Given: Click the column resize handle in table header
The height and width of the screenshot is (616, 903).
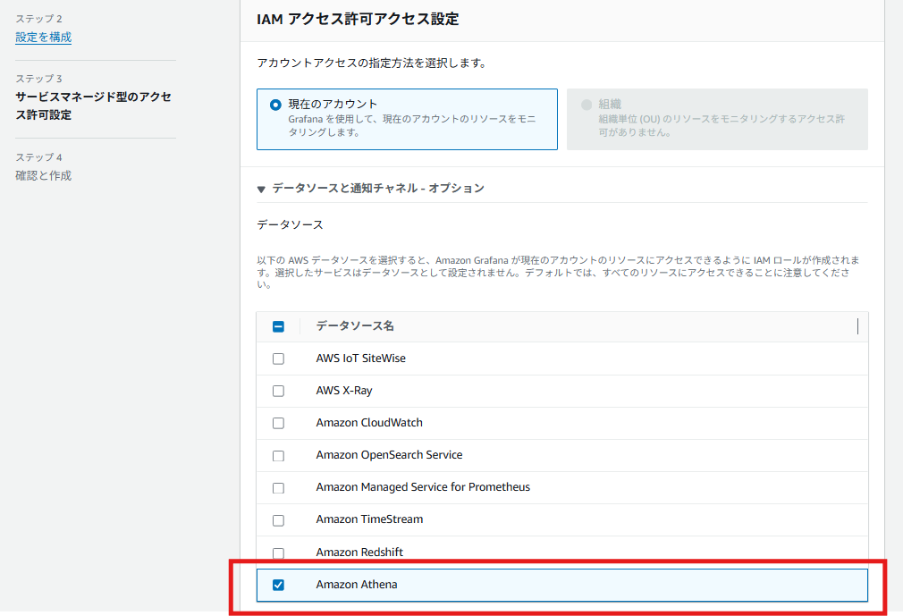Looking at the screenshot, I should point(857,326).
